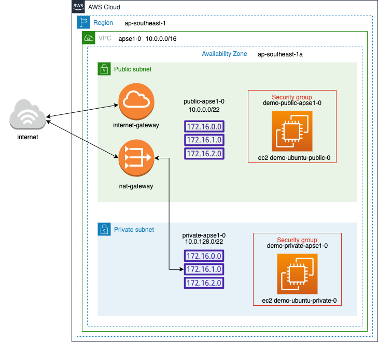Click the green VPC cloud icon
378x342 pixels.
pyautogui.click(x=89, y=38)
